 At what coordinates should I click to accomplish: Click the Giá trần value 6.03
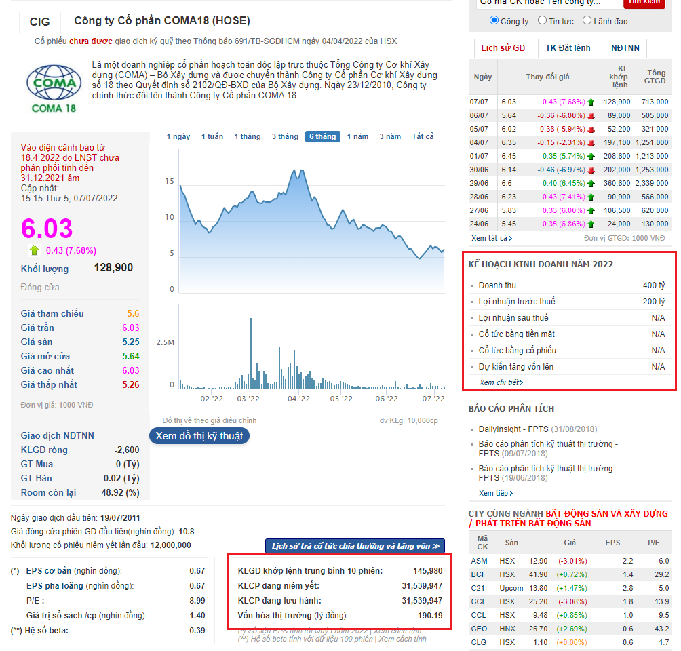tap(131, 328)
